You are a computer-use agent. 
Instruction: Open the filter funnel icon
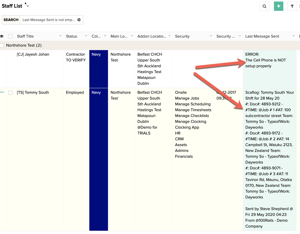click(292, 6)
